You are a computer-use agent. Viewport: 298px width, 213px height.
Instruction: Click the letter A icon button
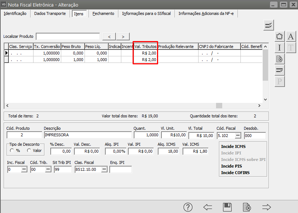[290, 36]
